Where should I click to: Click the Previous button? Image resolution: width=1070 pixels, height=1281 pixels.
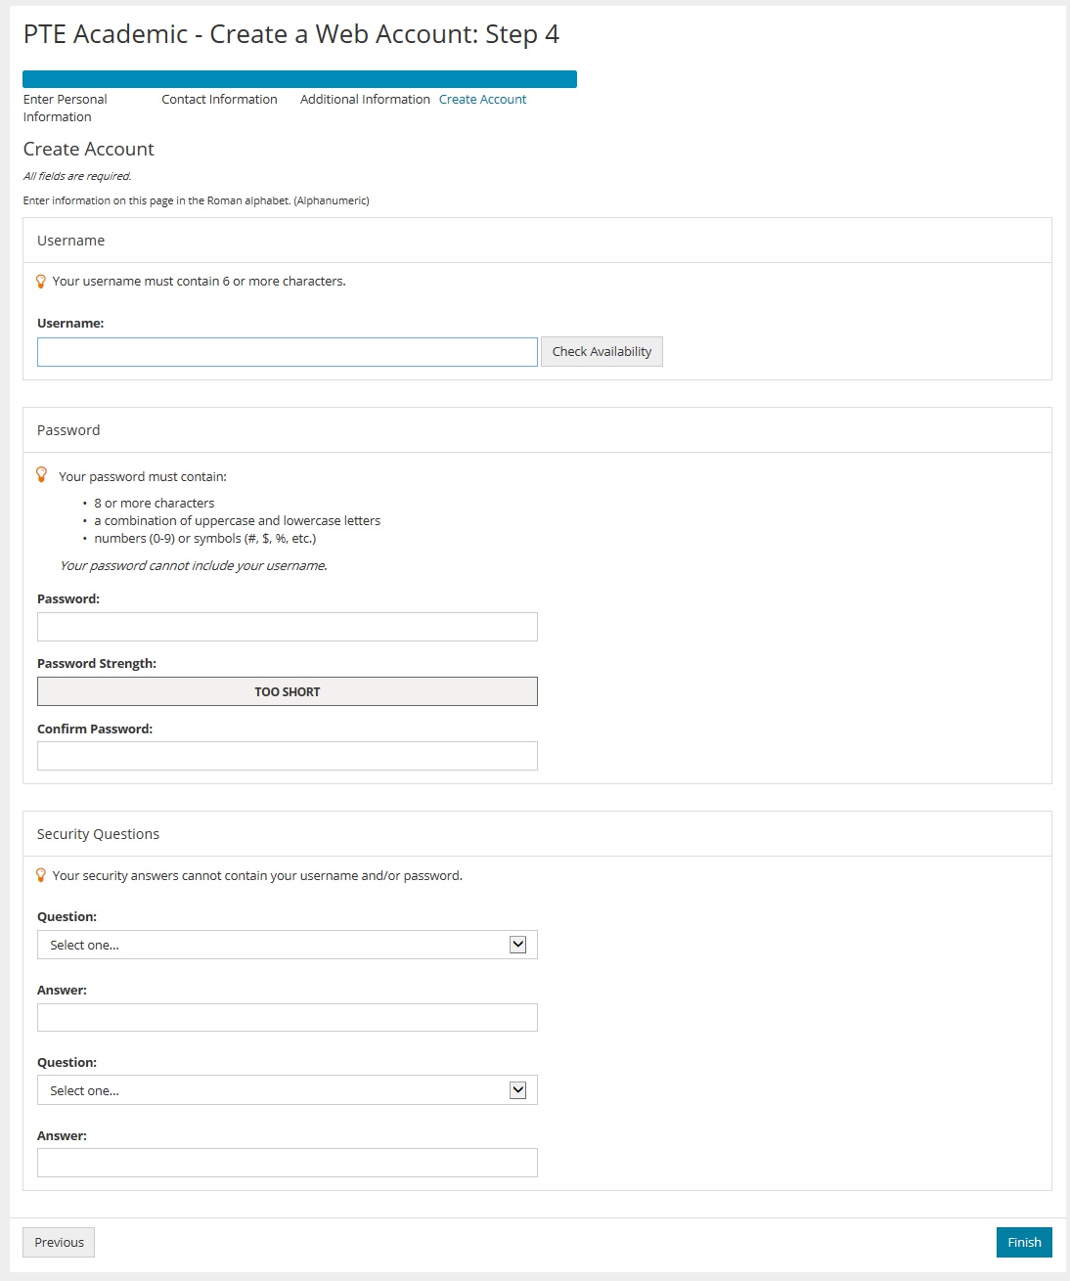pos(59,1242)
